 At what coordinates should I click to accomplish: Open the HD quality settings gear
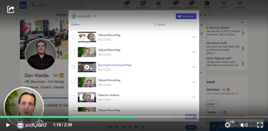click(x=228, y=125)
